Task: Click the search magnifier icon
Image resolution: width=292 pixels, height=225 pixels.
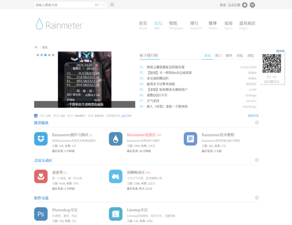Action: click(103, 4)
